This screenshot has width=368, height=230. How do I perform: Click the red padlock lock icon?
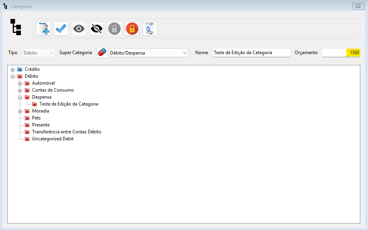[132, 29]
